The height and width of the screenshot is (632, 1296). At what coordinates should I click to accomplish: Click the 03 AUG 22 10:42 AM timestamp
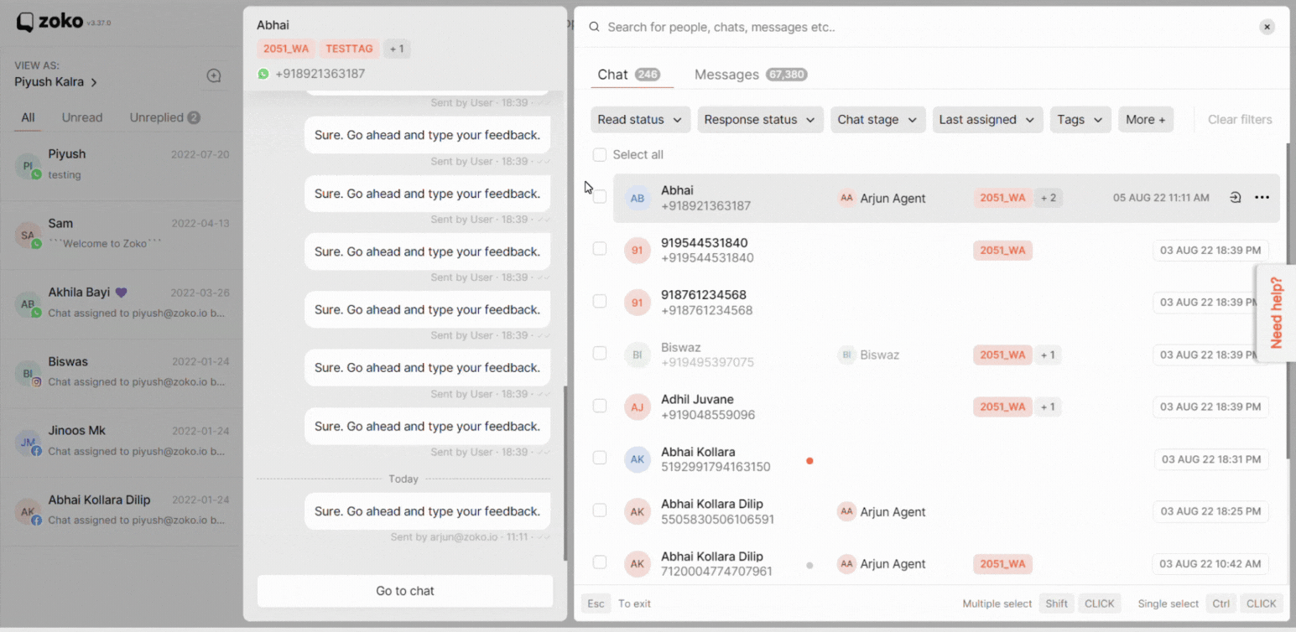[x=1210, y=564]
